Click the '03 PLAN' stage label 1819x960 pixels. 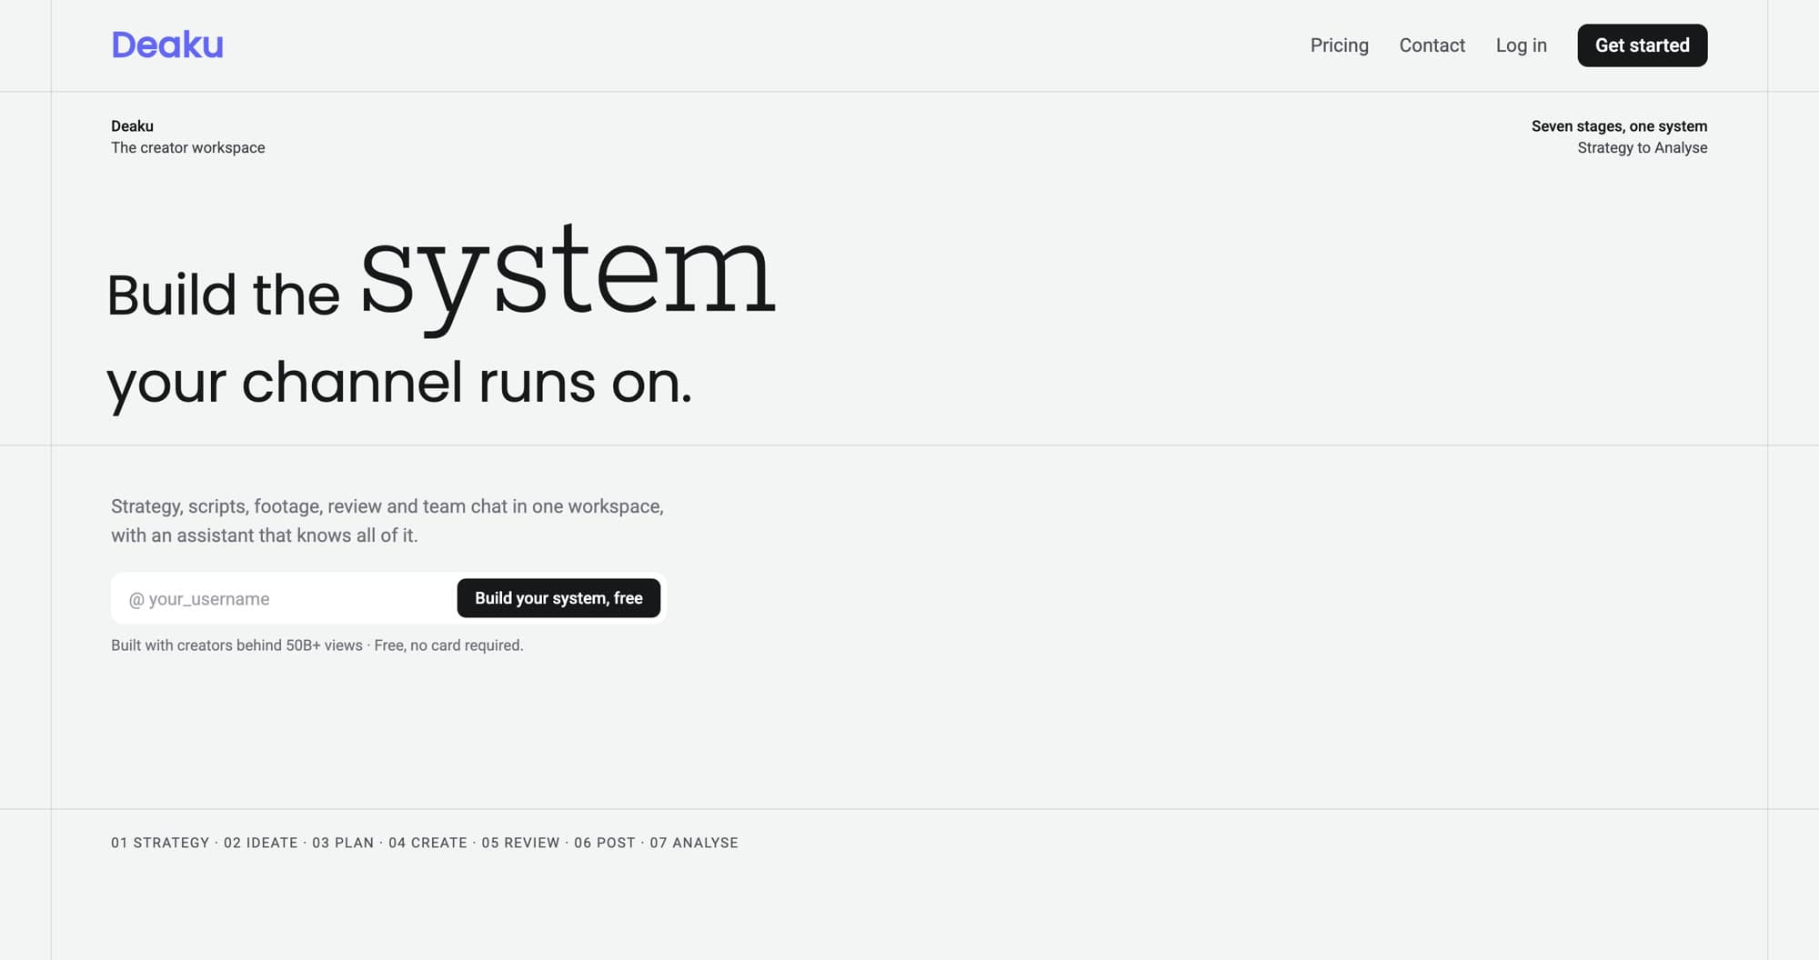point(343,843)
